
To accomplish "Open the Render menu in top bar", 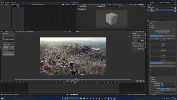I will [x=8, y=2].
